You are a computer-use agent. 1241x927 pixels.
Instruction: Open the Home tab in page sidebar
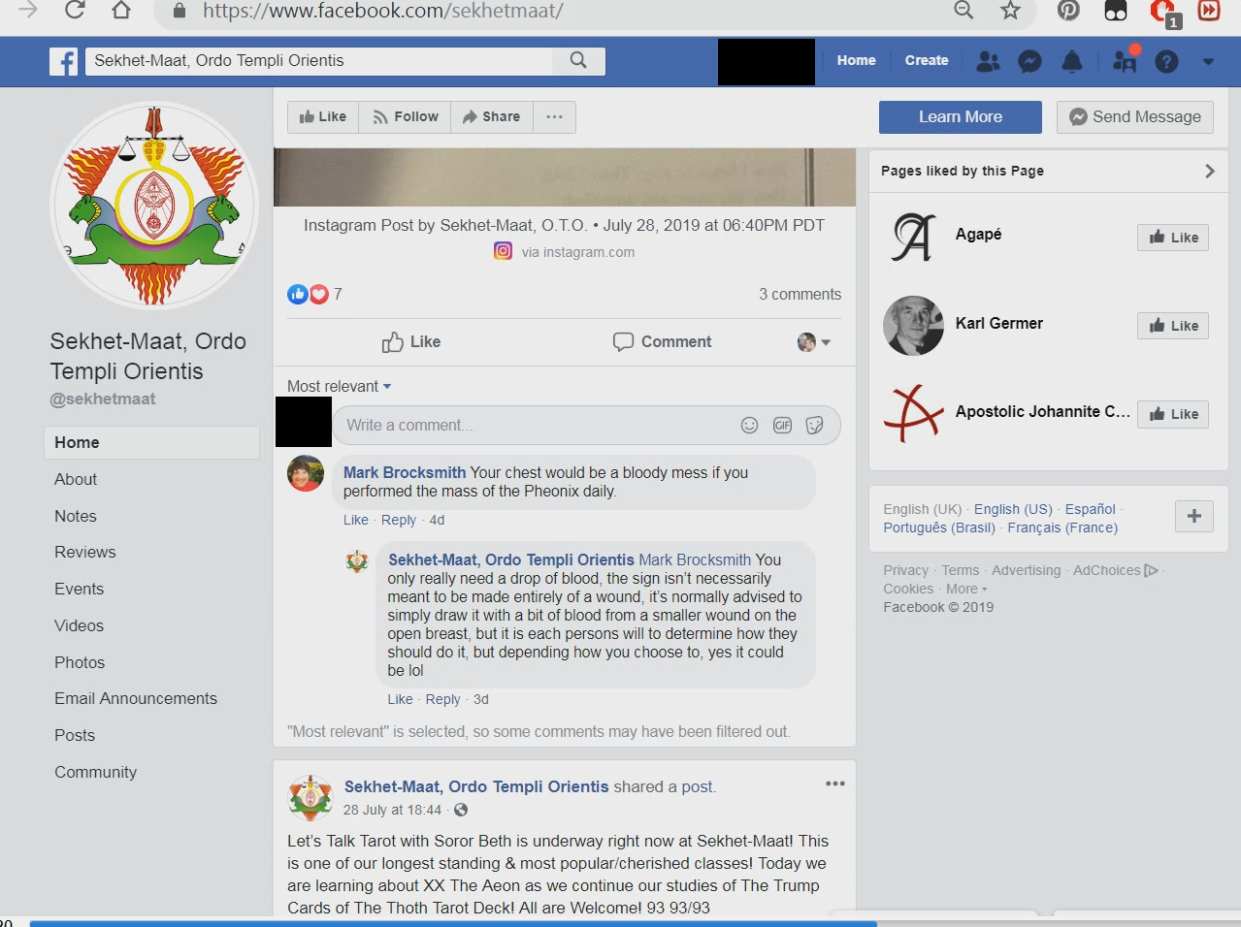click(152, 442)
